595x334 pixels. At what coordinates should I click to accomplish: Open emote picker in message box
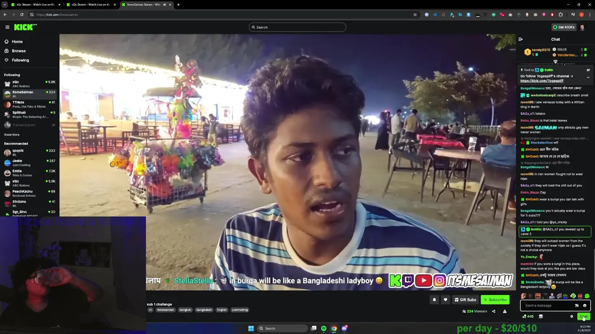point(585,305)
